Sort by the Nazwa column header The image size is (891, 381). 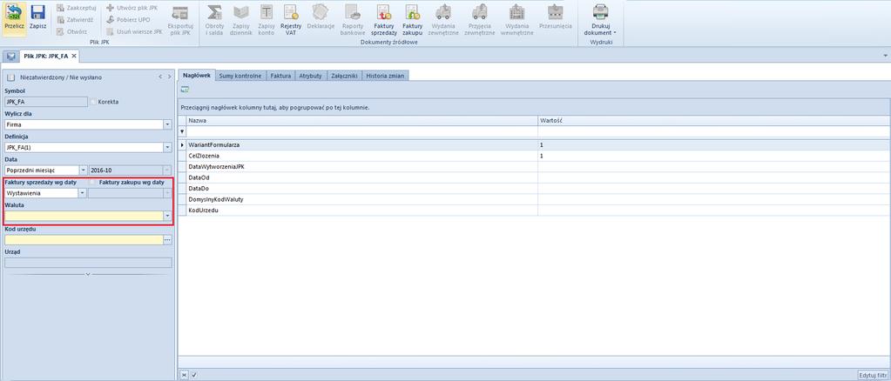click(361, 121)
